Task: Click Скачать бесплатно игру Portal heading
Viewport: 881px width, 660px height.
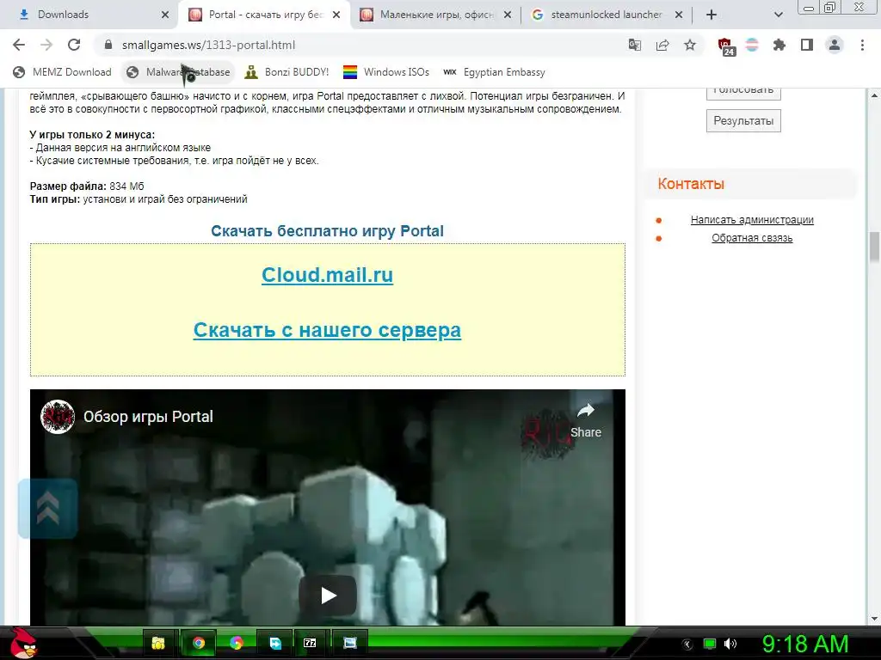Action: [327, 230]
